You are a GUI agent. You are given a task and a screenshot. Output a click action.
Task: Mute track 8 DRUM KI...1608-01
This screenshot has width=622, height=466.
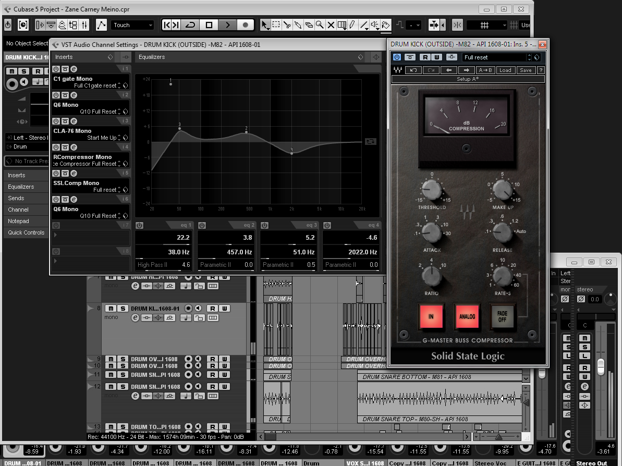click(111, 308)
